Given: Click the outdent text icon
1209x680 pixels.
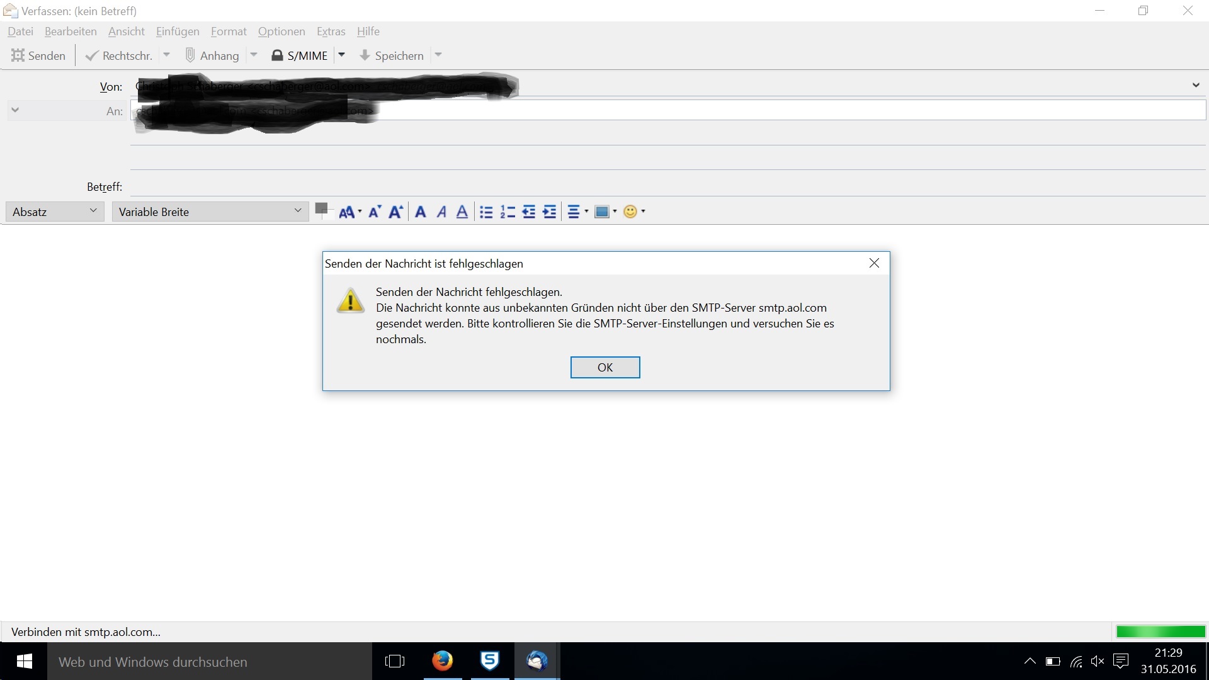Looking at the screenshot, I should (x=529, y=212).
